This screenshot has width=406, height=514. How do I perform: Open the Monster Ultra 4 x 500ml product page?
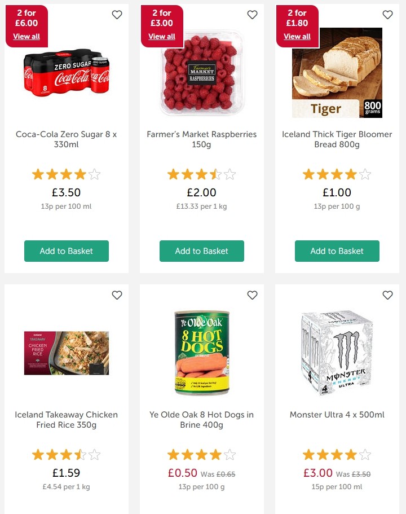pos(337,415)
